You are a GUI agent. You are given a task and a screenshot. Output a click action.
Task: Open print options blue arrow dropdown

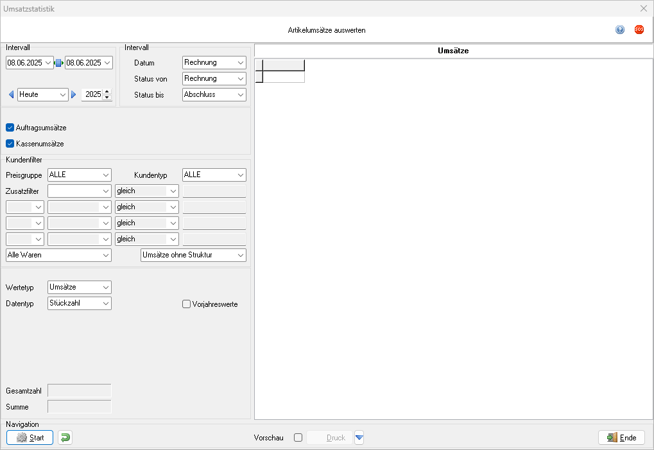pos(359,438)
